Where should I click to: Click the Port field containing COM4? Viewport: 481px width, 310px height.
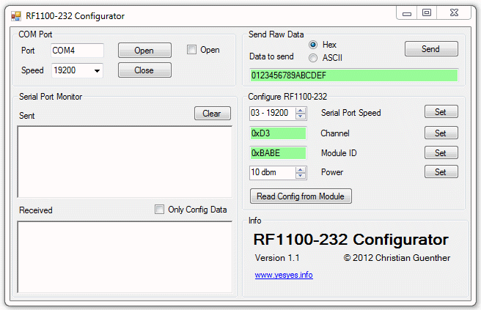tap(77, 51)
